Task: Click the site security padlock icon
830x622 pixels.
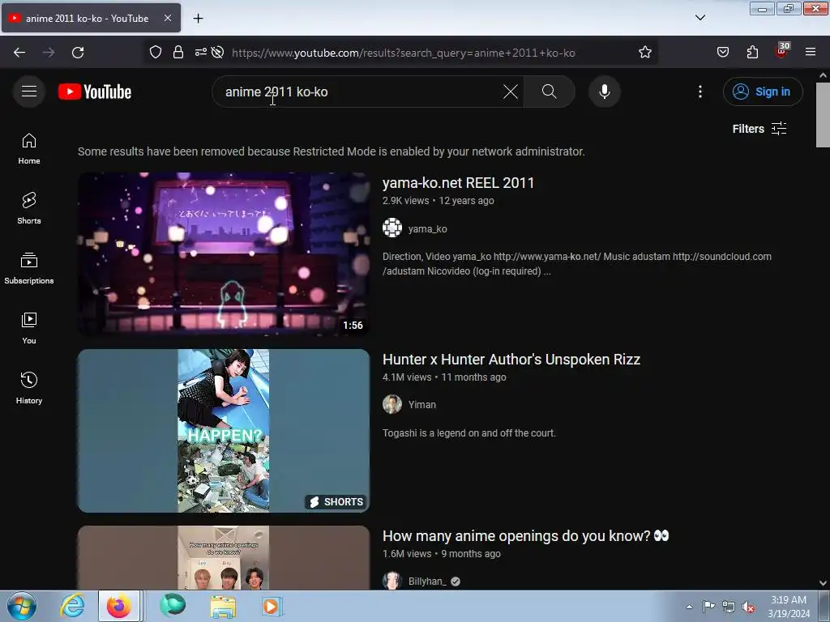Action: pyautogui.click(x=178, y=53)
